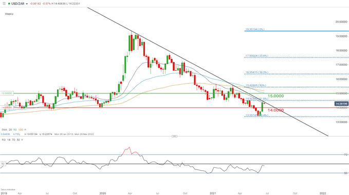Click the EMA 20 period value

pyautogui.click(x=10, y=130)
